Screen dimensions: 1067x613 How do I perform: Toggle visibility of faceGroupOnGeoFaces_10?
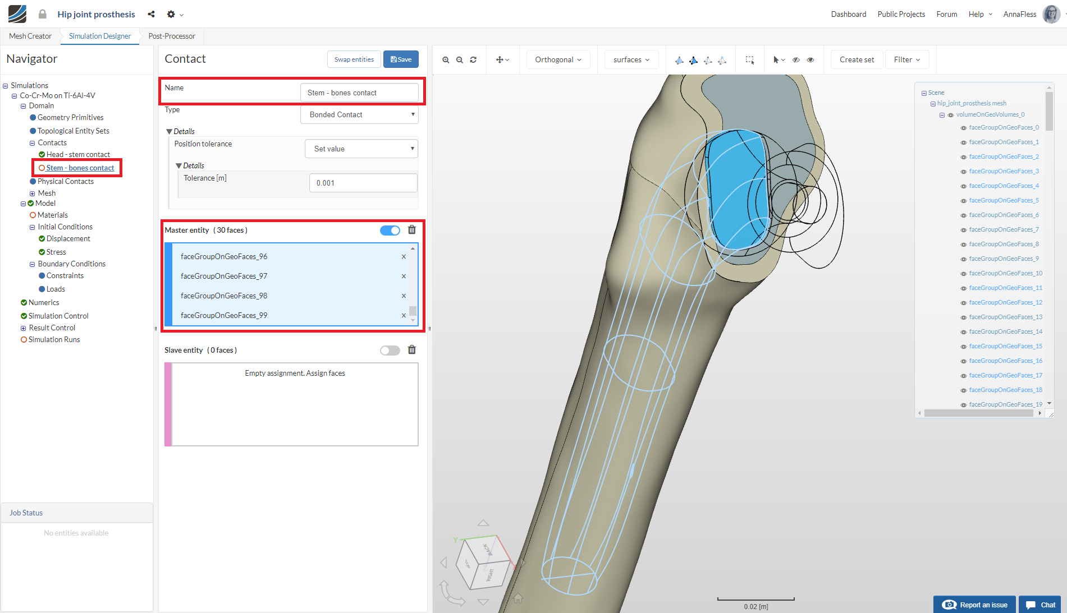click(x=964, y=274)
